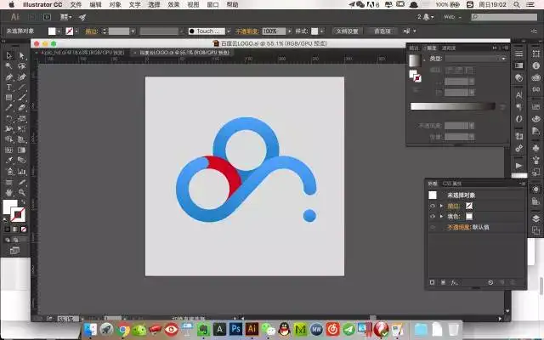The image size is (544, 340).
Task: Select the Line Segment tool
Action: click(x=22, y=87)
